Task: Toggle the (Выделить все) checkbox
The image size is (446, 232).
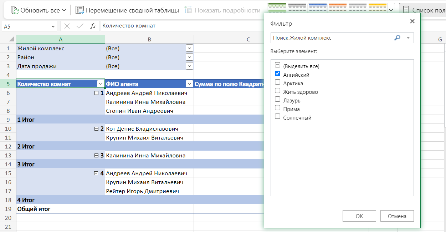Action: (x=278, y=65)
